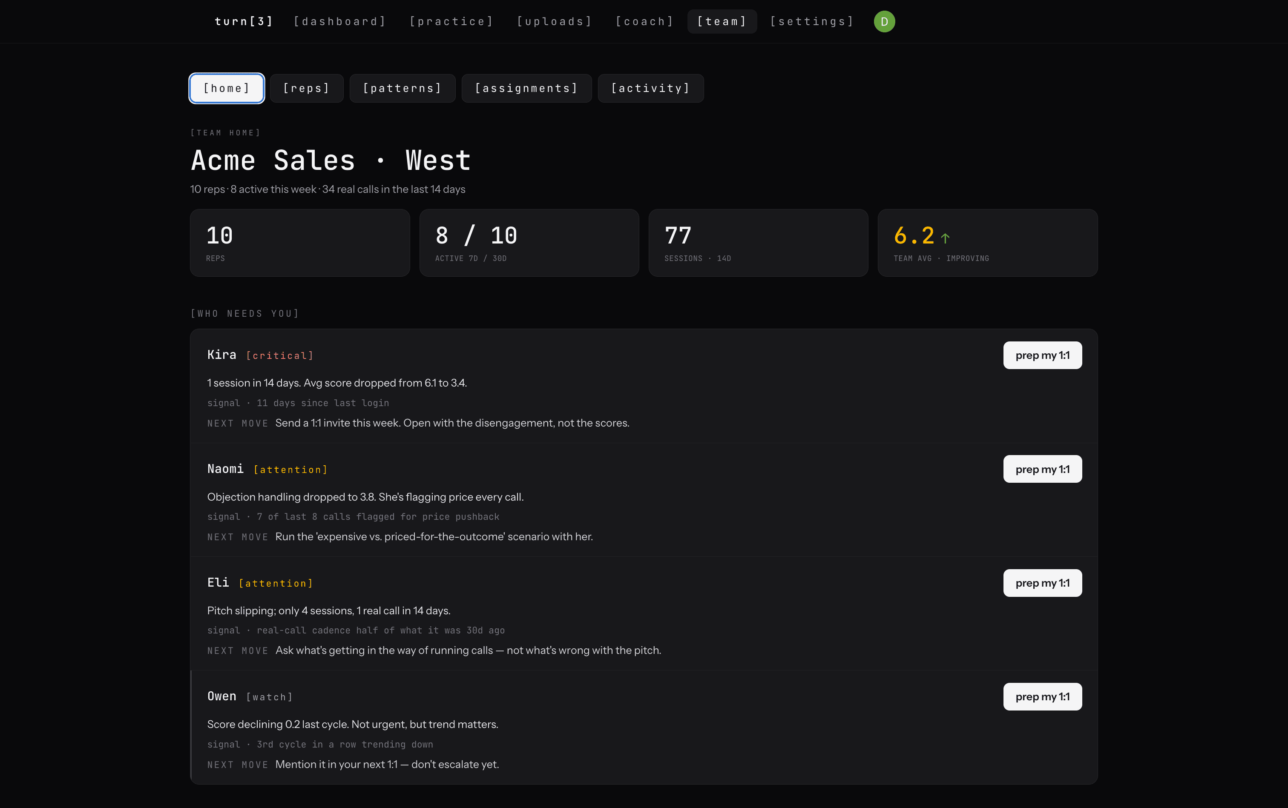Image resolution: width=1288 pixels, height=808 pixels.
Task: Click Kira's name in the list
Action: tap(222, 355)
